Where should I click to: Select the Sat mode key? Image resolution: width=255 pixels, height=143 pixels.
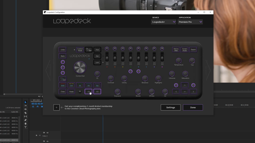click(x=97, y=56)
